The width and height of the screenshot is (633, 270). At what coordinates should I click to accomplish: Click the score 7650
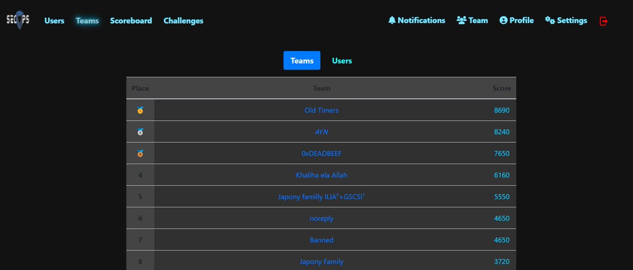(502, 154)
